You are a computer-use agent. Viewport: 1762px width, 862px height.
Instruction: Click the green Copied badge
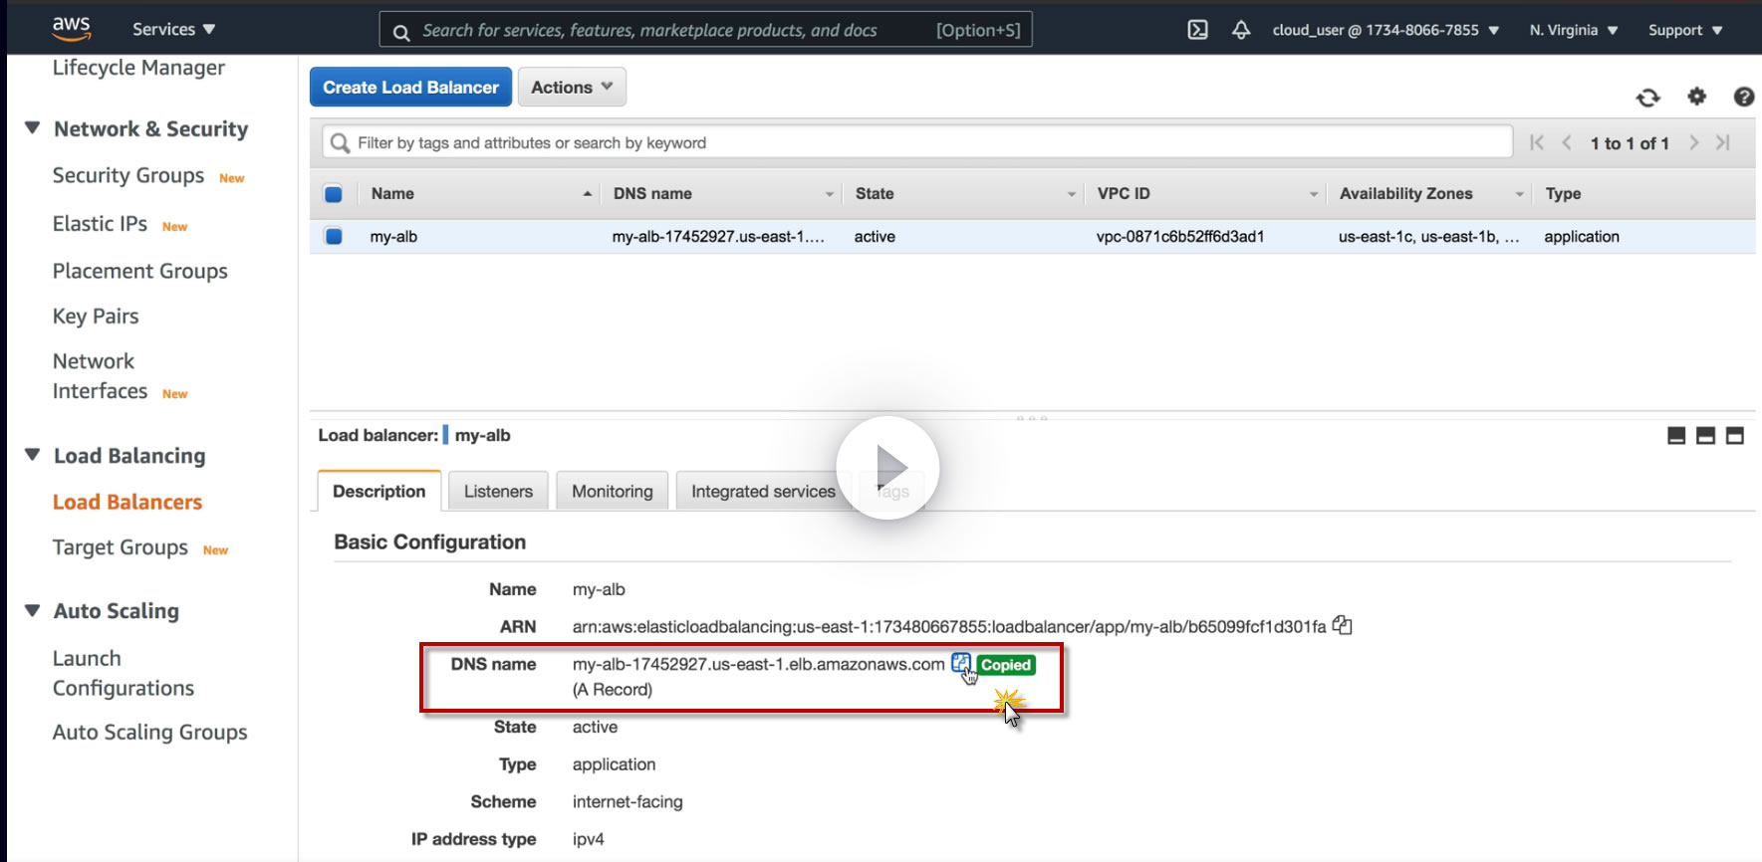[x=1006, y=665]
